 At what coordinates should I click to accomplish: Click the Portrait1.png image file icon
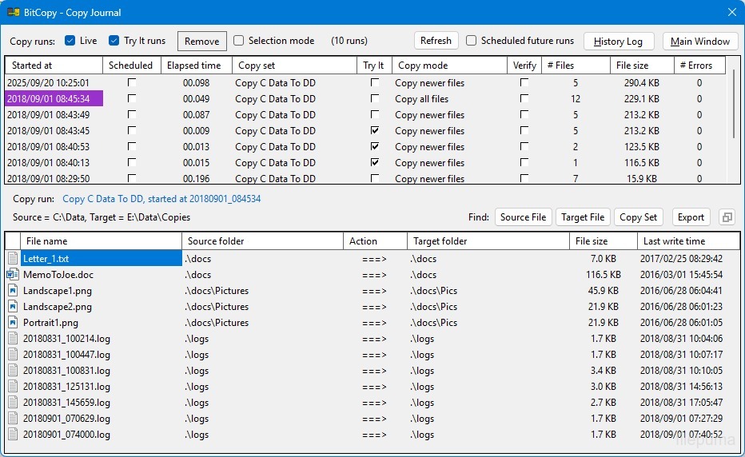click(x=13, y=323)
